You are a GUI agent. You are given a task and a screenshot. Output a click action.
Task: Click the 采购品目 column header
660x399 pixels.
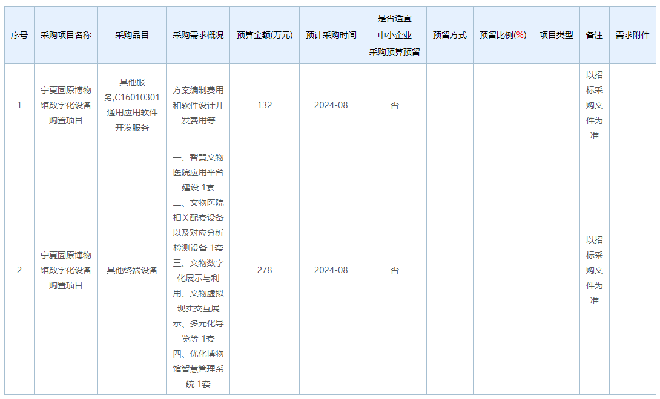[x=132, y=35]
